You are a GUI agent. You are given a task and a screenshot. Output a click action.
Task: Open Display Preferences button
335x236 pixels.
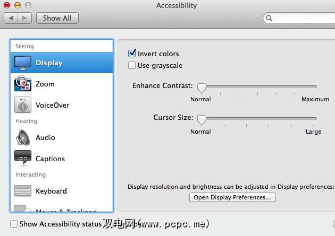[x=232, y=197]
